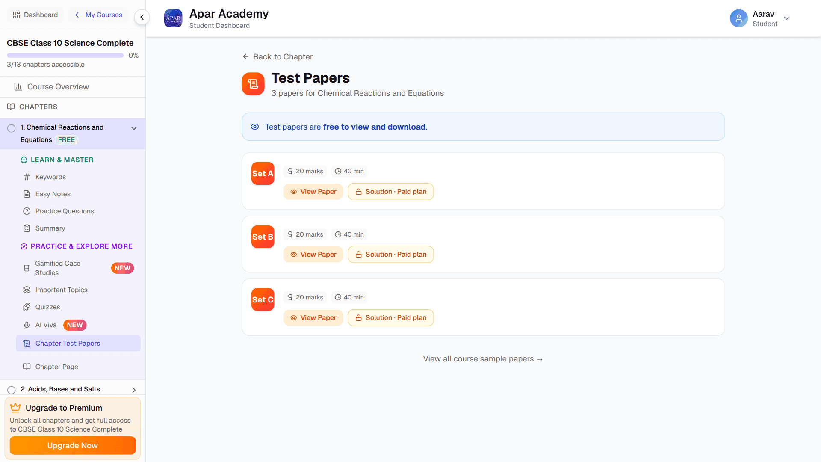
Task: Click the AI Viva microphone icon
Action: point(27,325)
